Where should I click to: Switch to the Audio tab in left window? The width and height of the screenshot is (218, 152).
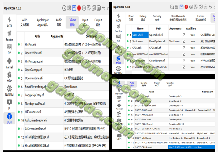(59, 22)
